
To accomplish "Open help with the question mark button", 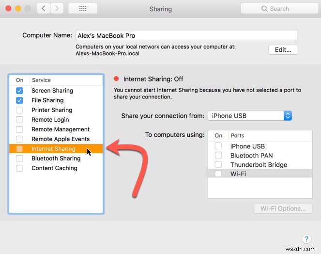I will click(x=306, y=239).
